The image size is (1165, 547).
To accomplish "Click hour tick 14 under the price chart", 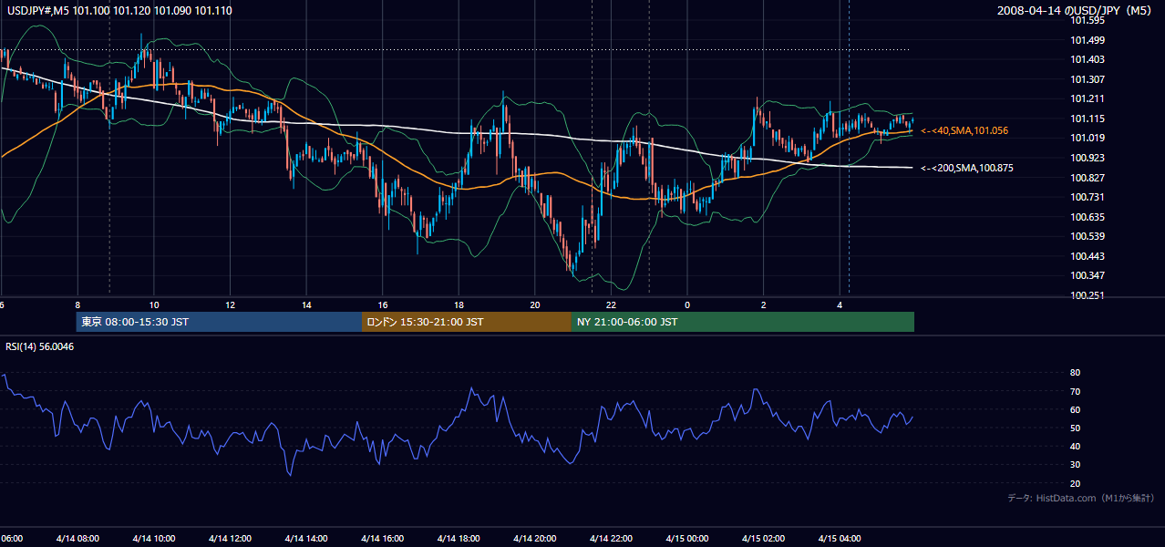I will (306, 305).
